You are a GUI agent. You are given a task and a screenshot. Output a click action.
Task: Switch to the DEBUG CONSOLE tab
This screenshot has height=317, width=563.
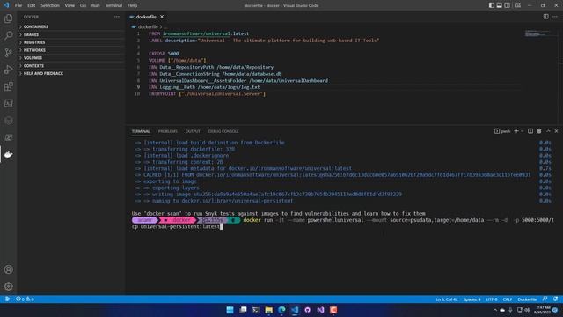(x=223, y=131)
